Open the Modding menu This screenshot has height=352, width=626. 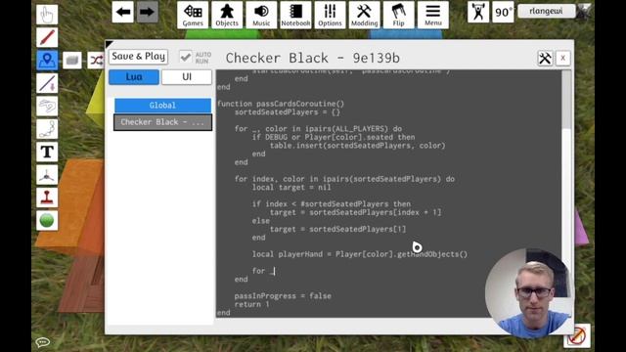click(364, 15)
